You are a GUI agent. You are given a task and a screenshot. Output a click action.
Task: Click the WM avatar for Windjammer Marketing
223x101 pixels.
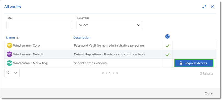[9, 63]
